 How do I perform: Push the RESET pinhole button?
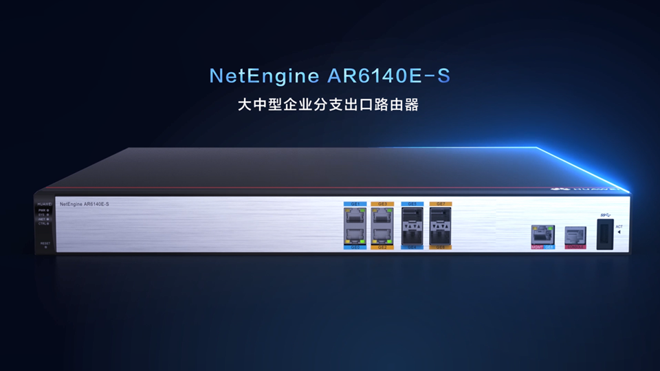[46, 247]
